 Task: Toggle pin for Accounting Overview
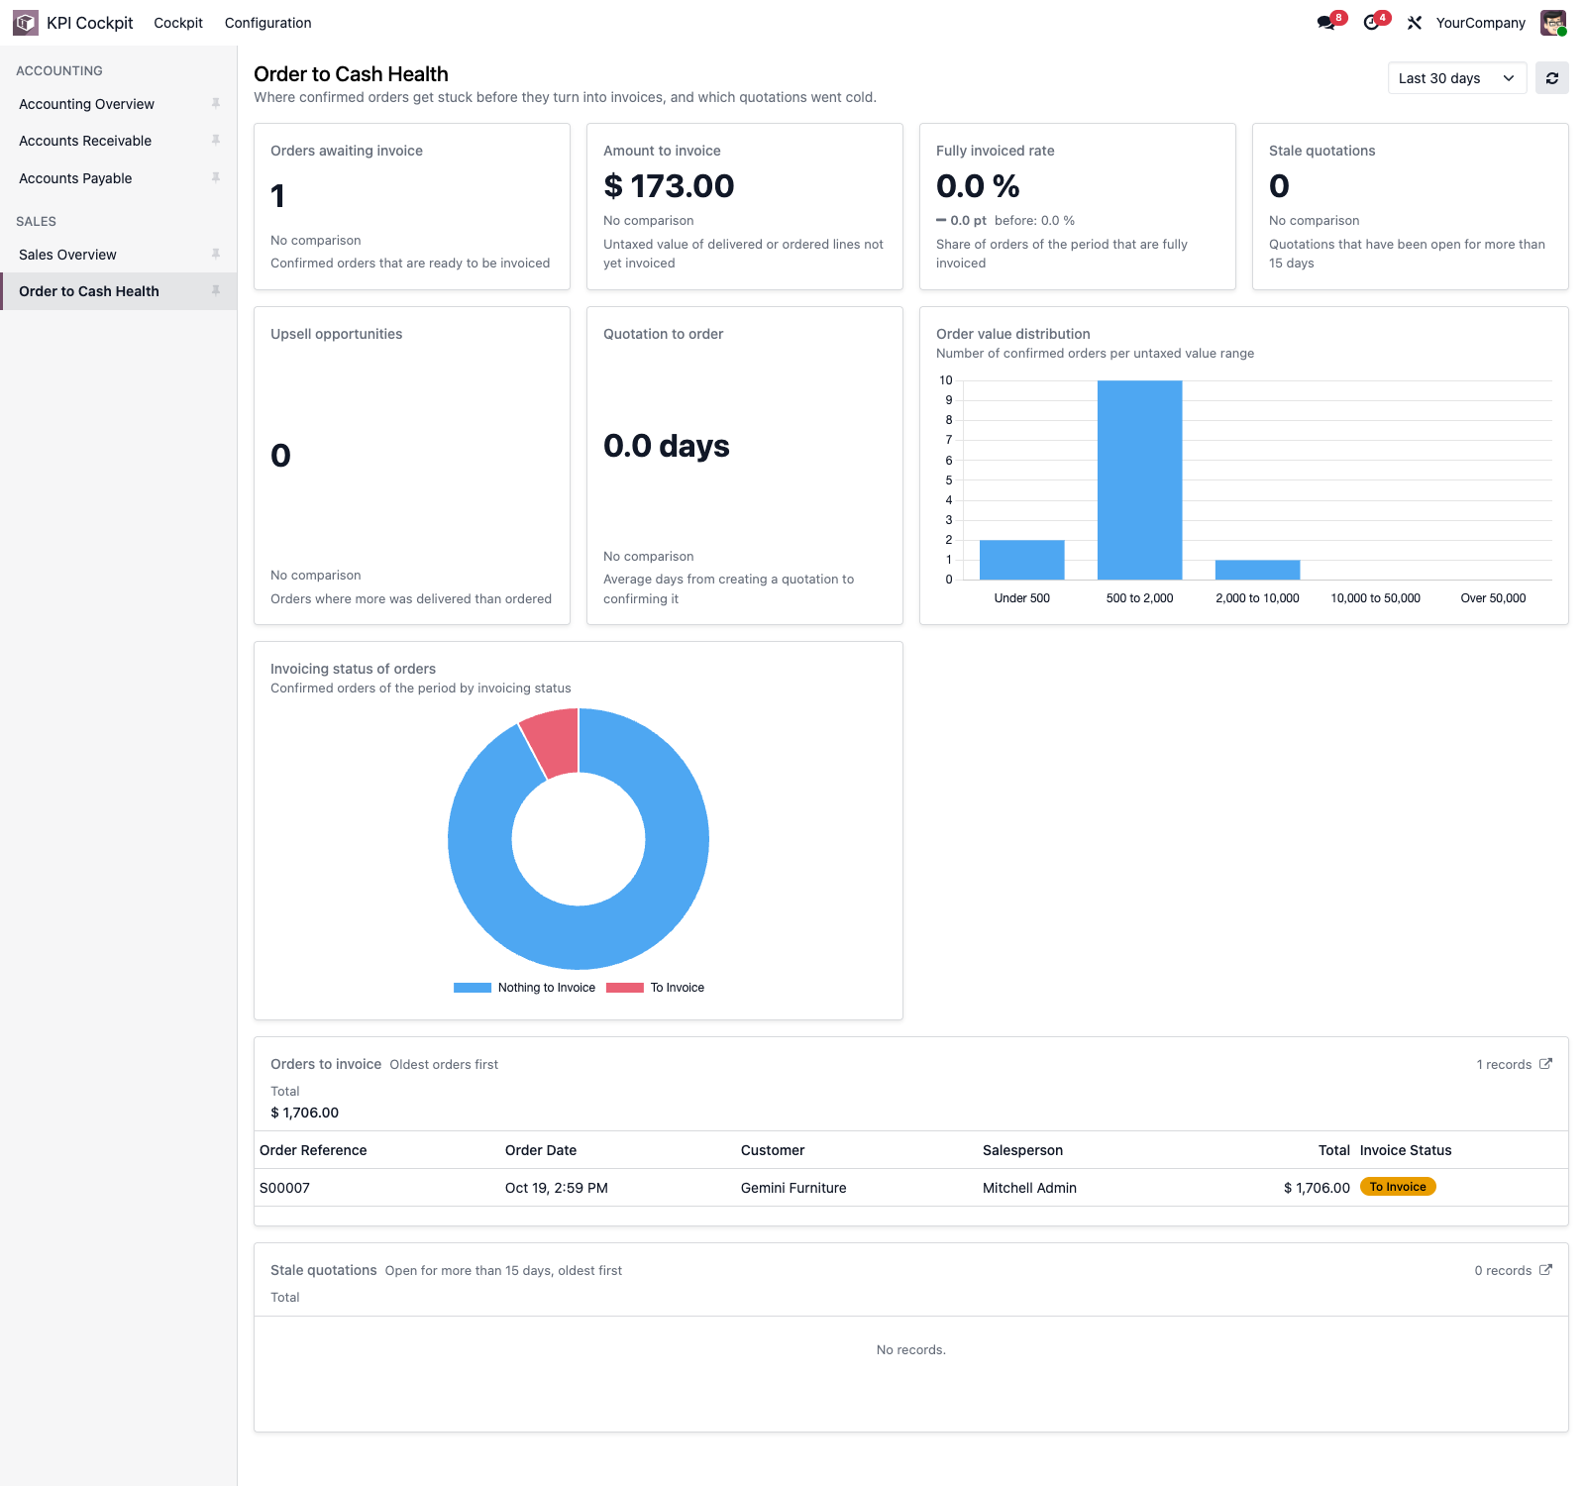pos(215,103)
